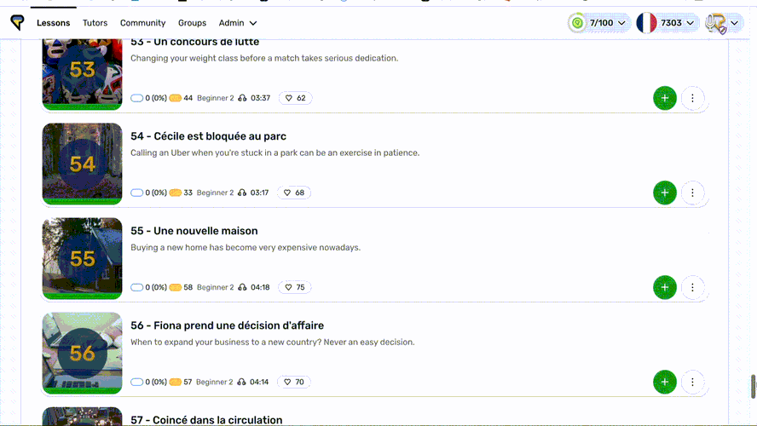Open lesson 56 thumbnail
The width and height of the screenshot is (757, 426).
[82, 353]
